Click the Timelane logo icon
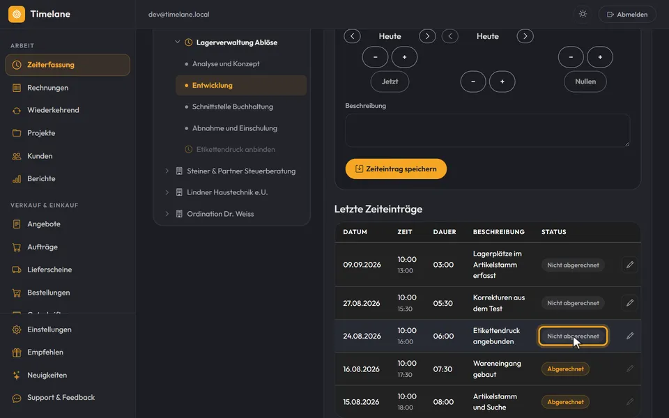 coord(17,14)
